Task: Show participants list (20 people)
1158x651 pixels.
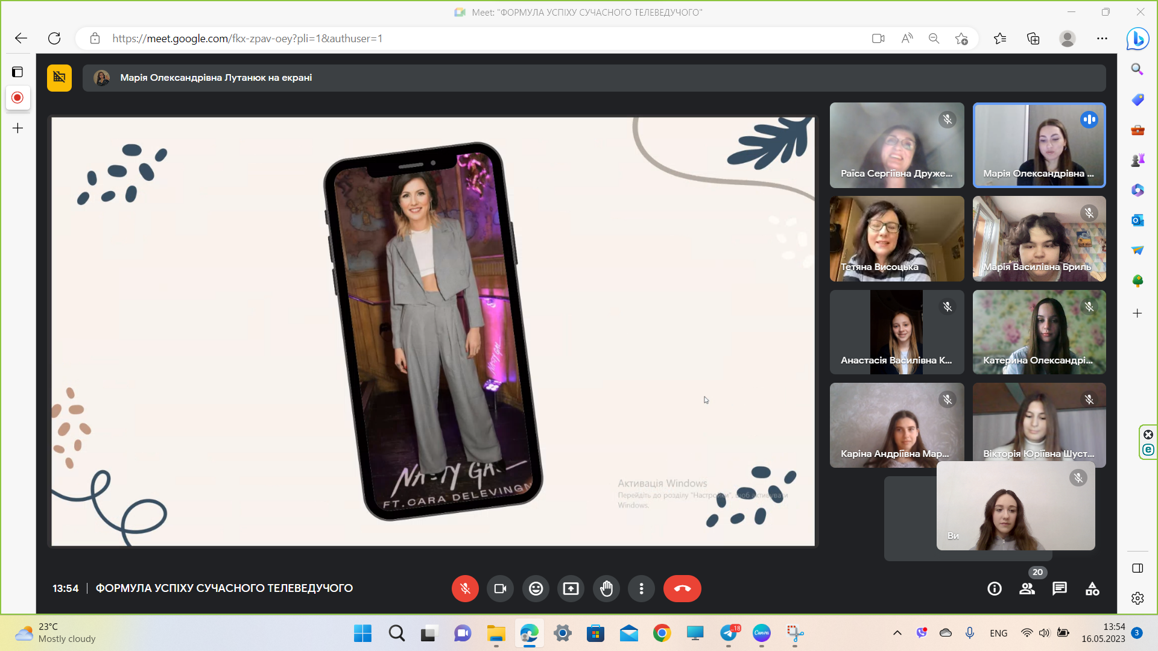Action: 1027,589
